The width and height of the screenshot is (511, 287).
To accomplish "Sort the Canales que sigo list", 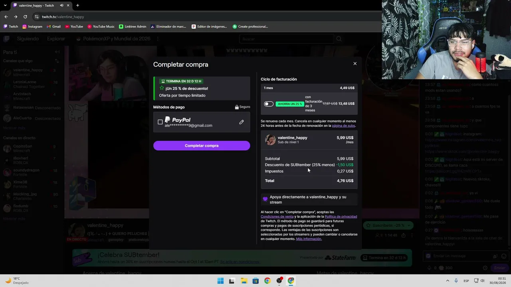I will tap(57, 61).
